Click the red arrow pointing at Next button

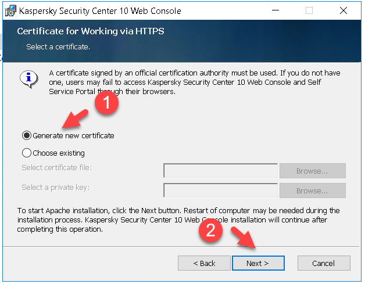click(244, 238)
